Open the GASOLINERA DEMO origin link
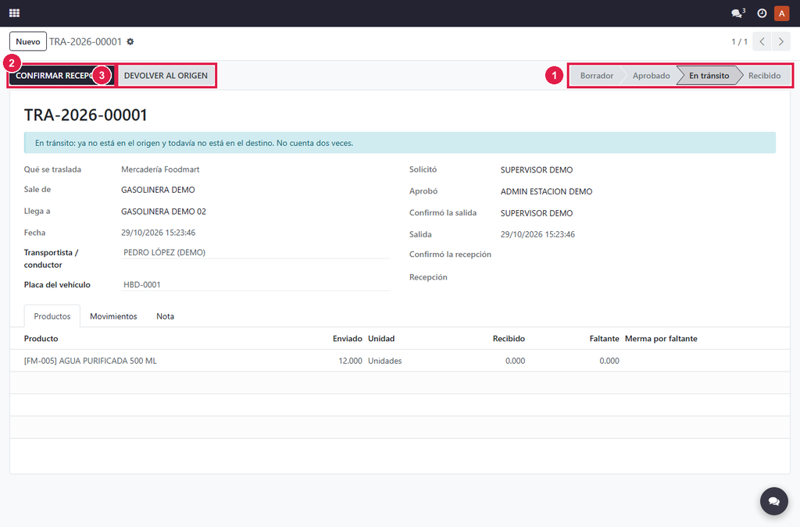This screenshot has width=800, height=527. pyautogui.click(x=158, y=190)
